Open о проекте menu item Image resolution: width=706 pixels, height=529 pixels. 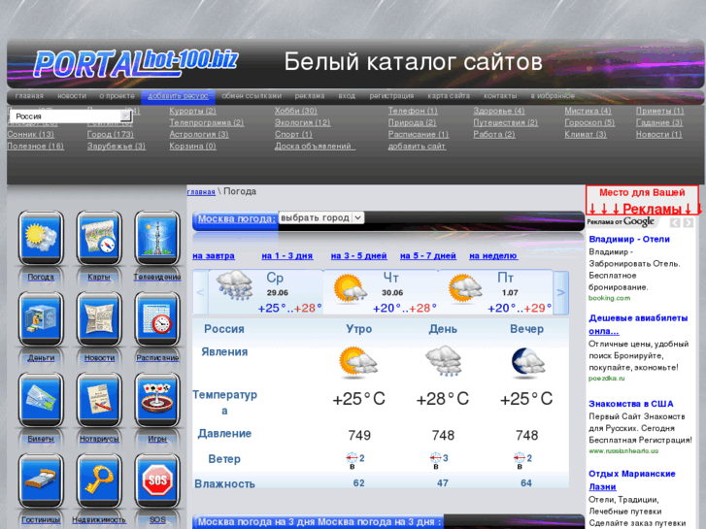(117, 96)
